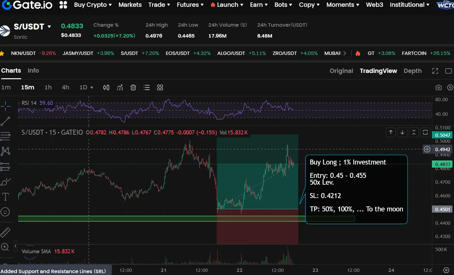Select the green support zone rectangle

pos(186,219)
